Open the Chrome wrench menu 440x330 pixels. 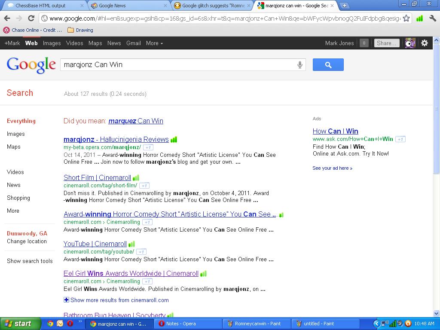point(432,18)
